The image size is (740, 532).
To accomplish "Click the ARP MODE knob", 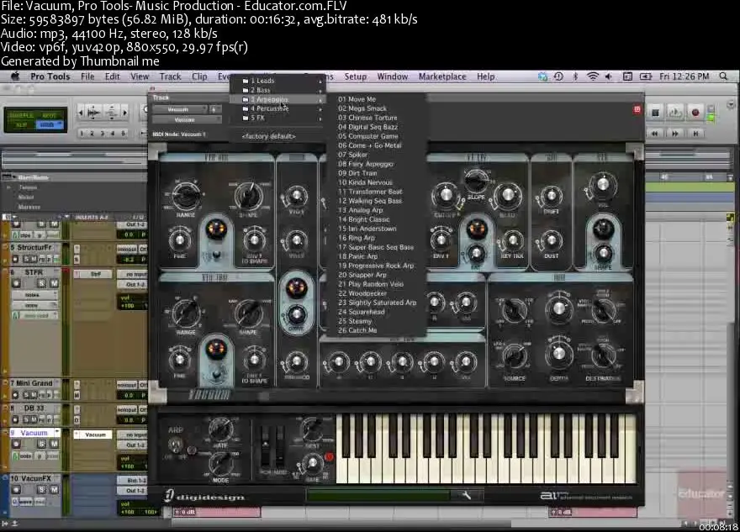I will 221,465.
